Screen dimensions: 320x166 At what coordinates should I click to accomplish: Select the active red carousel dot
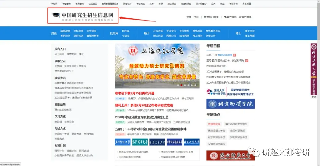181,85
